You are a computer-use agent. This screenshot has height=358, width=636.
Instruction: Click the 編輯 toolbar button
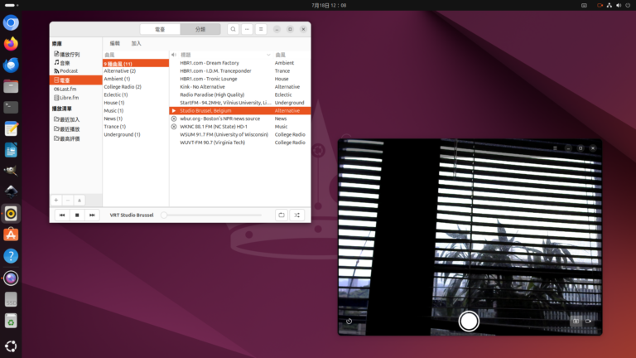[x=115, y=43]
